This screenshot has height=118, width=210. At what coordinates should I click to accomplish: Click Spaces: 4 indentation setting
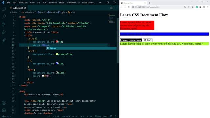coord(66,116)
